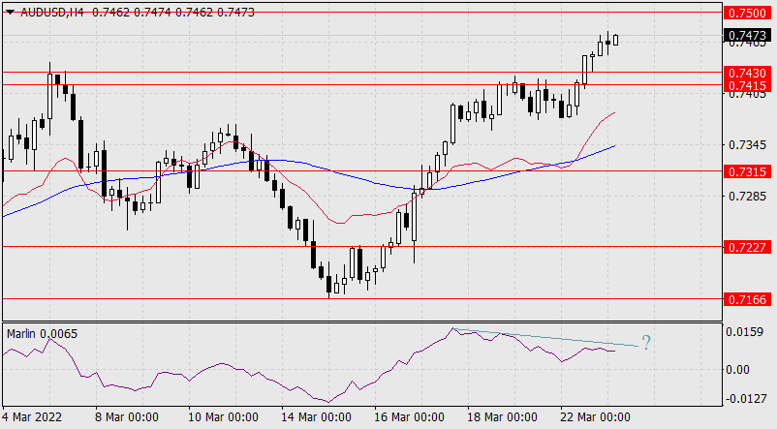Click the 18 Mar 00:00 time label
This screenshot has width=777, height=429.
pos(503,417)
